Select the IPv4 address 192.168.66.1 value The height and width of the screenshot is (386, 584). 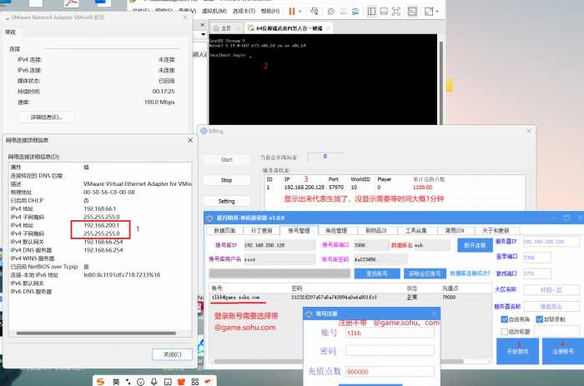pyautogui.click(x=100, y=208)
